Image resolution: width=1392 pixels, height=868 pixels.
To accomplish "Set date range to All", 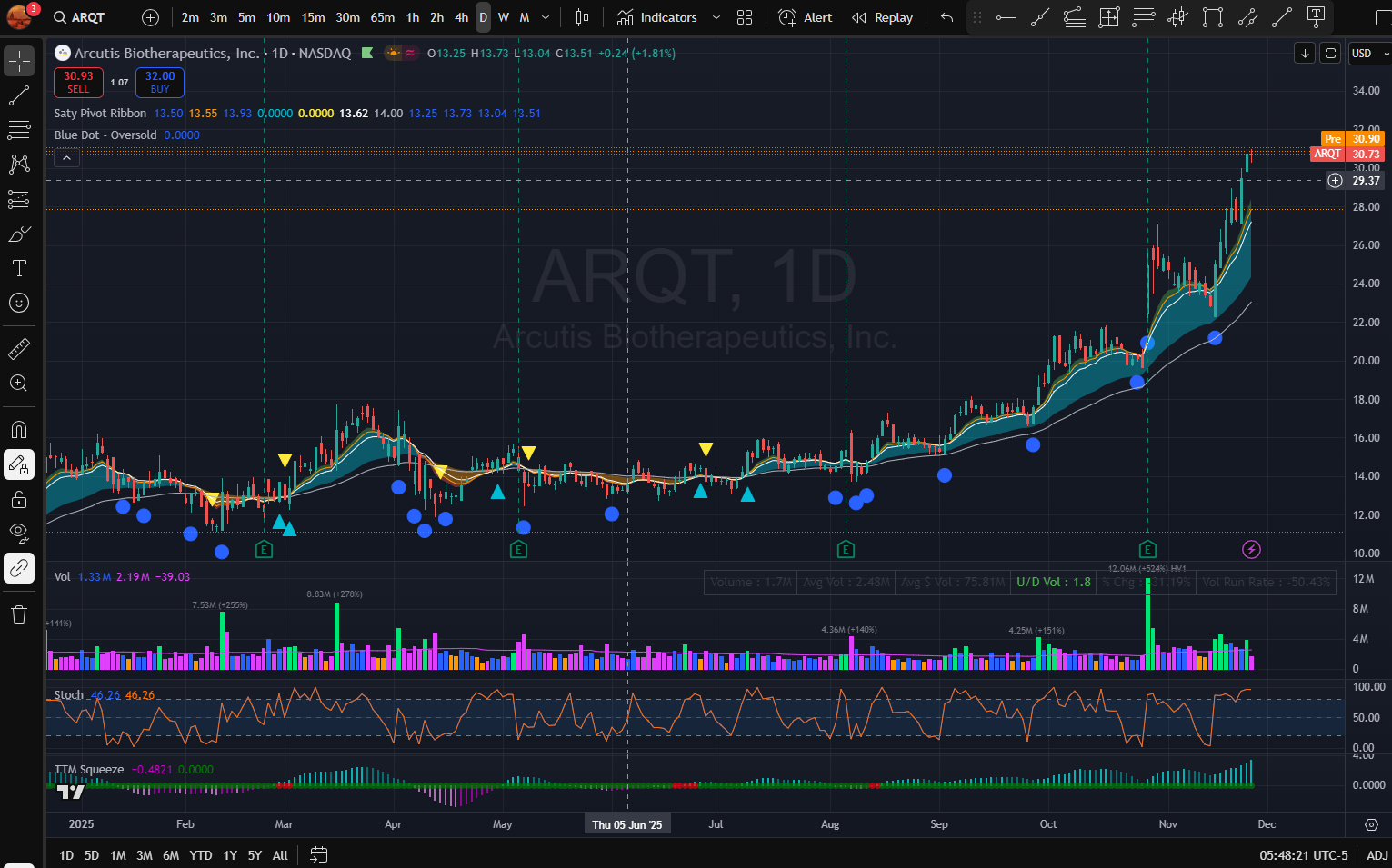I will 280,855.
